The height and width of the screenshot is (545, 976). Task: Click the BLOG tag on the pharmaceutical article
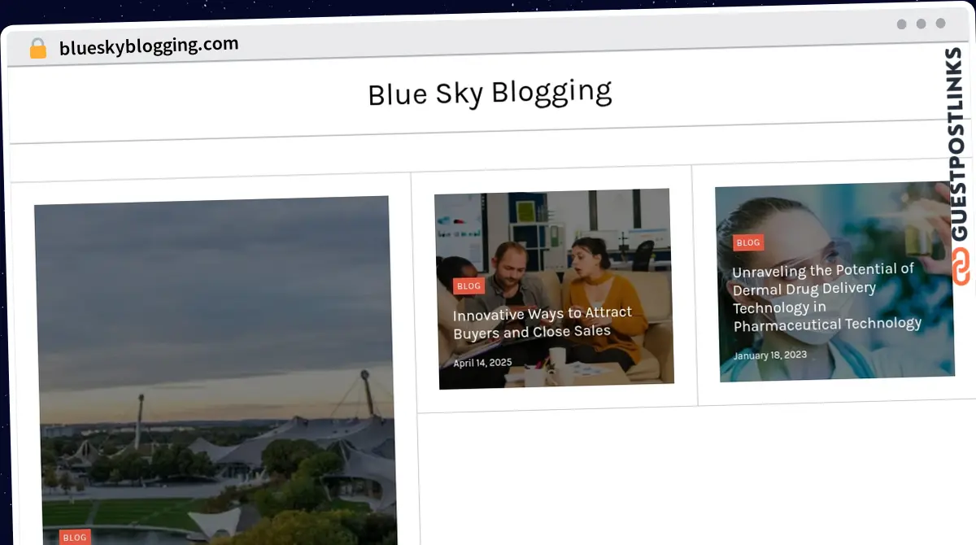(x=748, y=242)
